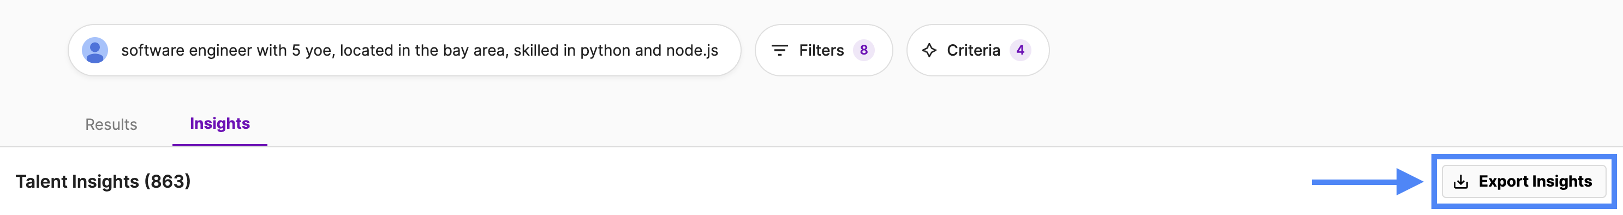Click the Talent Insights (863) heading
The width and height of the screenshot is (1623, 215).
[x=103, y=182]
